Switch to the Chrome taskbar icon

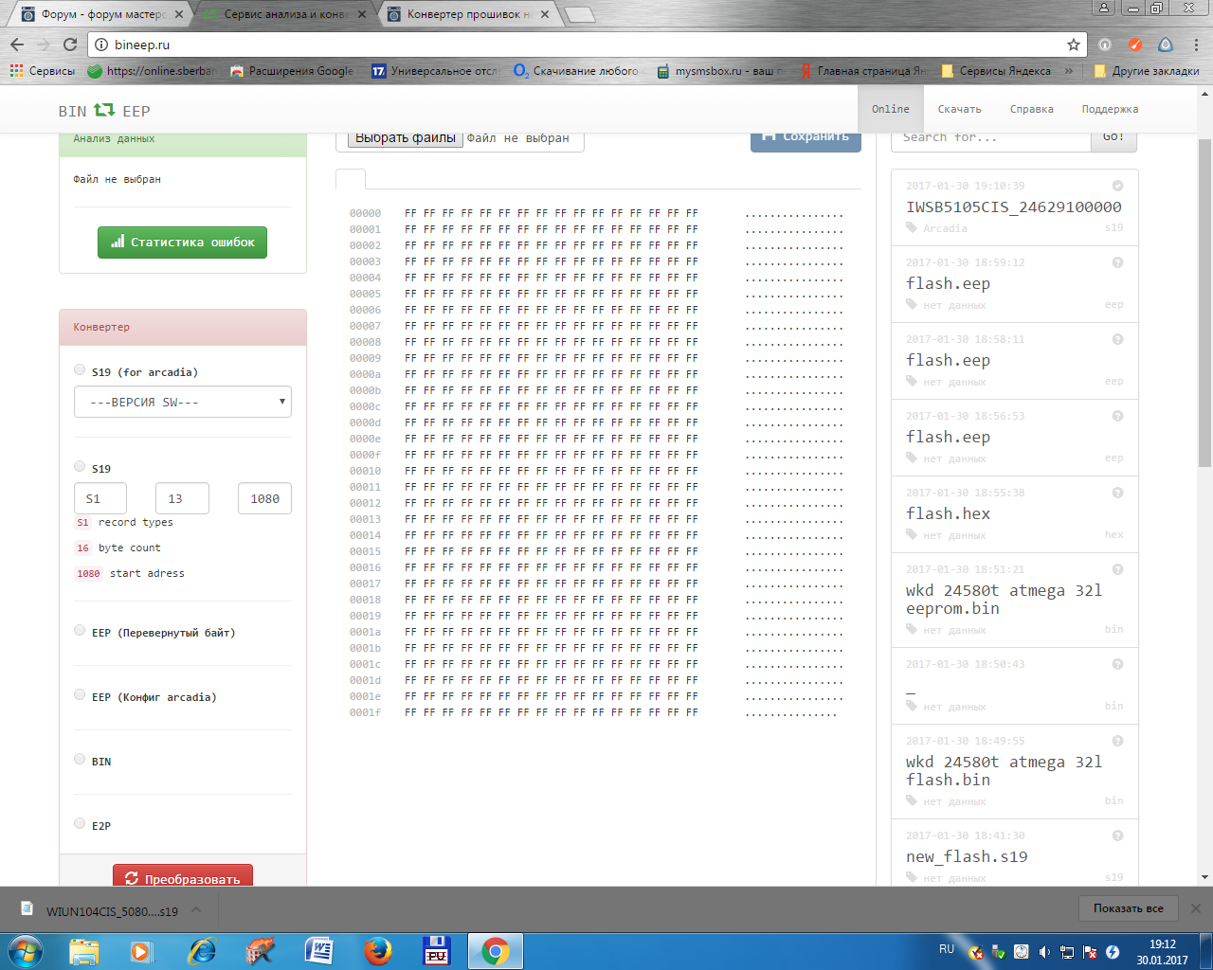point(495,951)
